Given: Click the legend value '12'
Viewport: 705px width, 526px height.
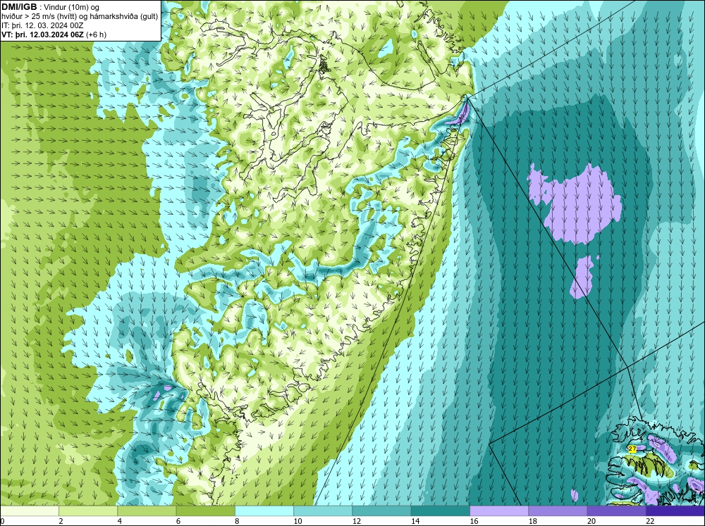Looking at the screenshot, I should 357,521.
